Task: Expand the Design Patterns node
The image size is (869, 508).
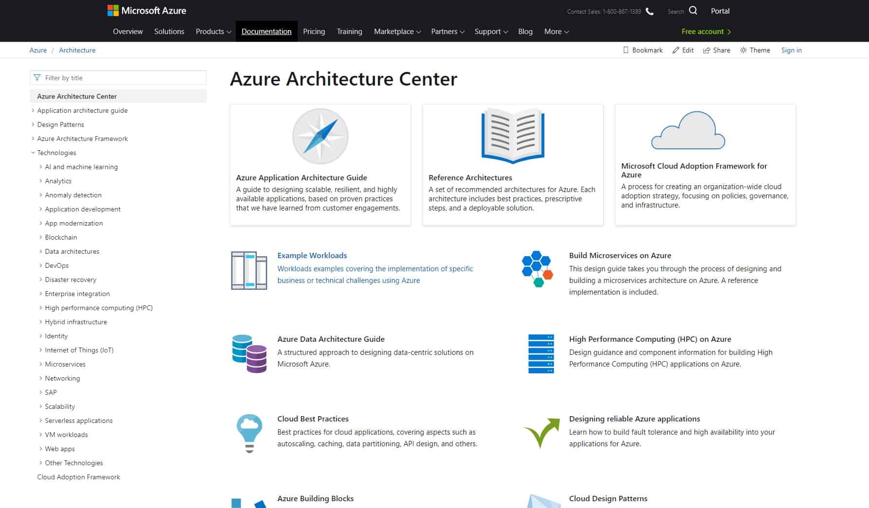Action: pyautogui.click(x=33, y=124)
